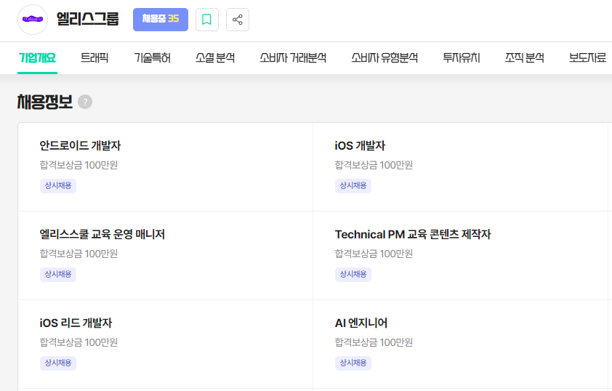Click 상시채용 tag under 엘리스스쿨 교육 운영 매니저
Viewport: 612px width, 391px height.
[58, 274]
